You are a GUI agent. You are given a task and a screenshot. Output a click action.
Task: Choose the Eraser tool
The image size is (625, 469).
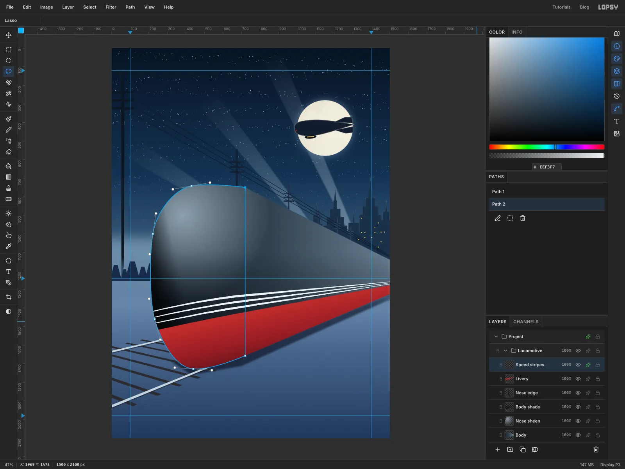9,152
